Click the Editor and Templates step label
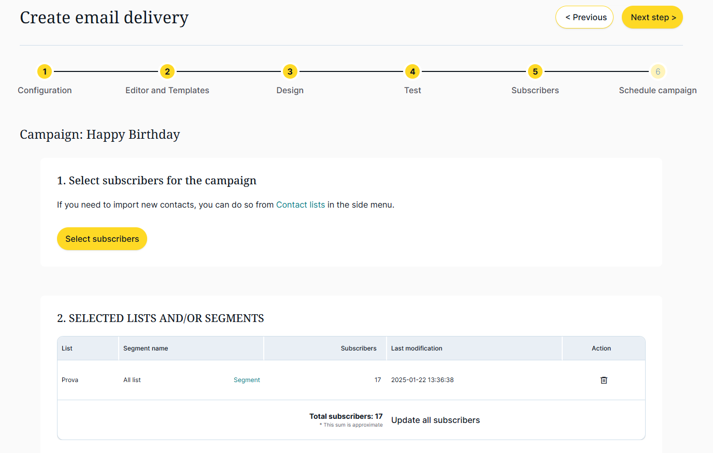713x453 pixels. tap(167, 90)
